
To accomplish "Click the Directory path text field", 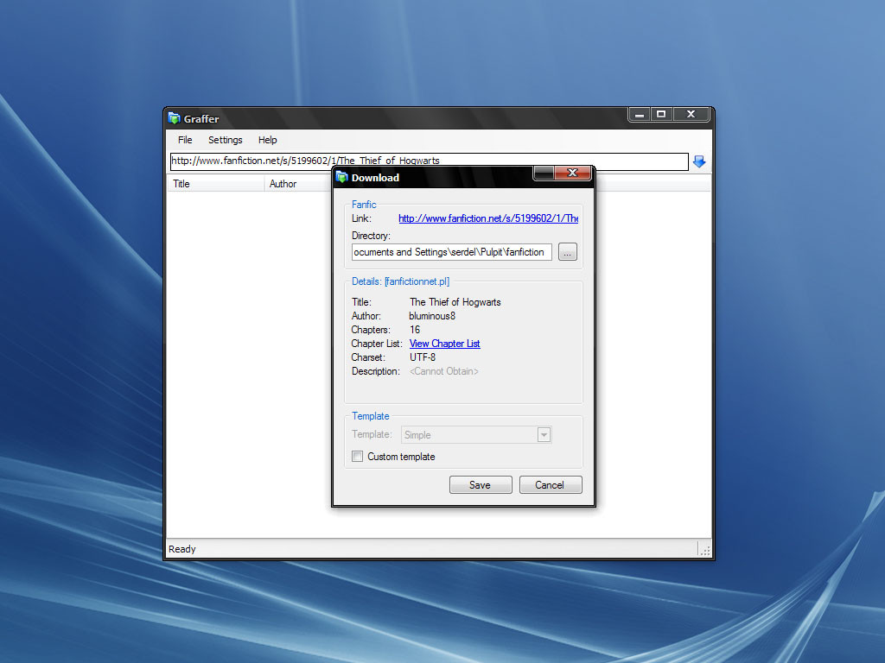I will [x=451, y=252].
